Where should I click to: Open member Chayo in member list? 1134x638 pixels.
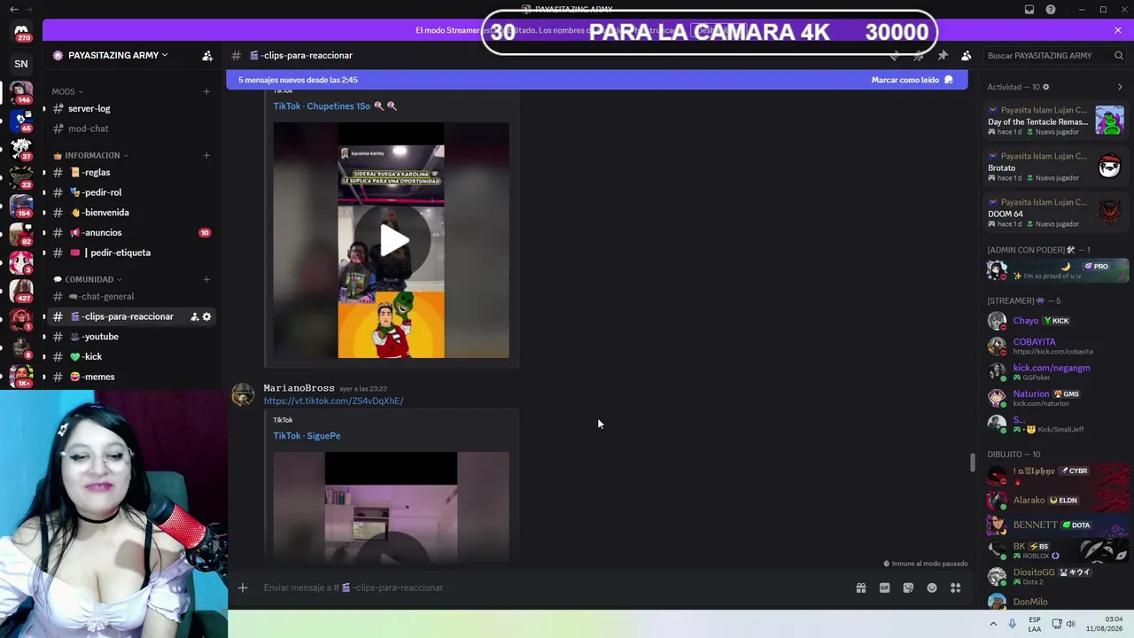1056,321
